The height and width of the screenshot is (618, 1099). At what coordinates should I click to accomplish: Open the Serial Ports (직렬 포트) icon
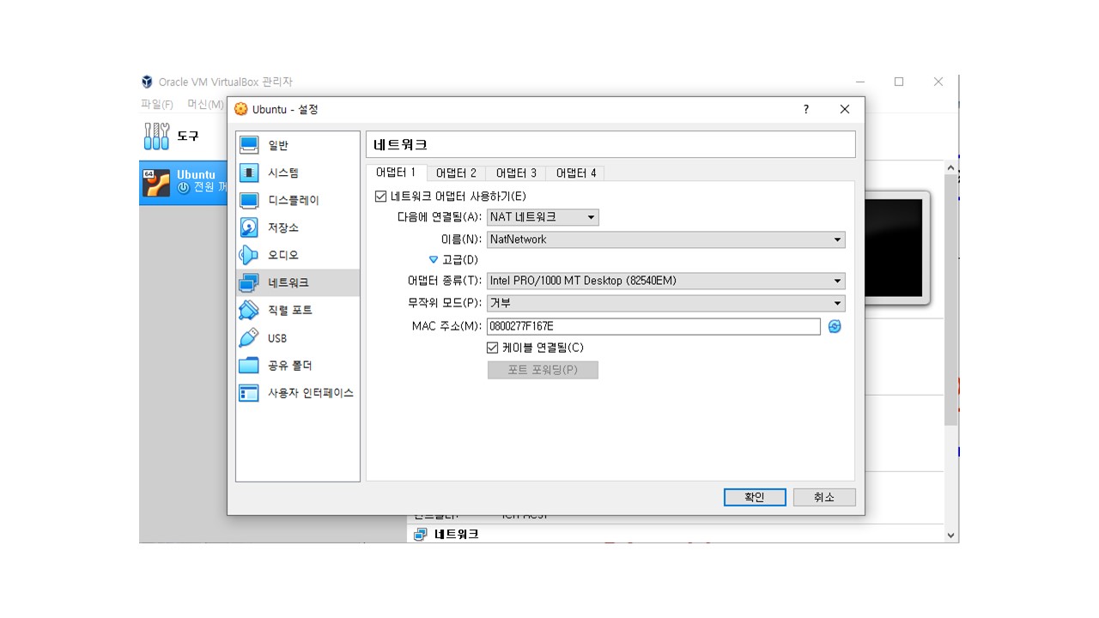[249, 310]
